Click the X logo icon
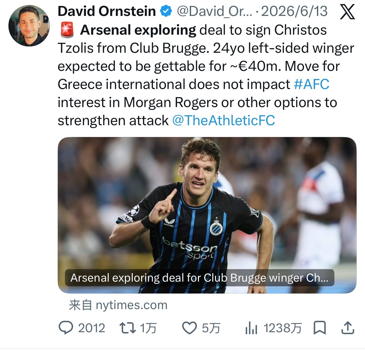This screenshot has height=350, width=365. (x=348, y=12)
